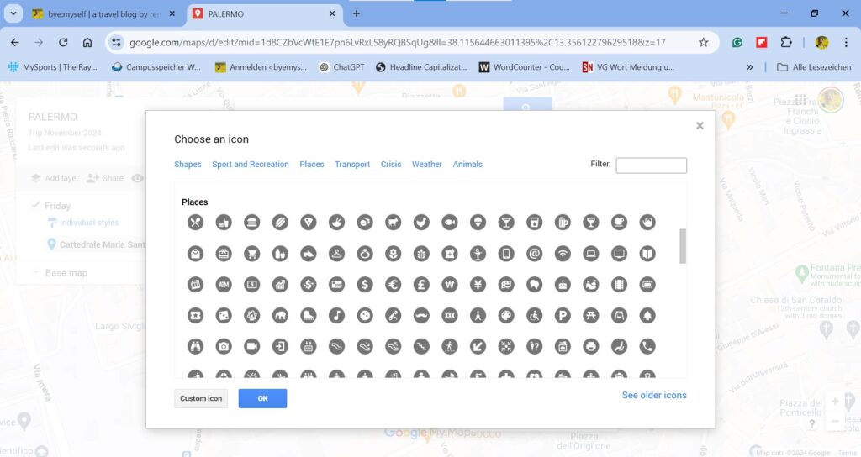The image size is (861, 457).
Task: Choose the chicken icon
Action: 422,222
